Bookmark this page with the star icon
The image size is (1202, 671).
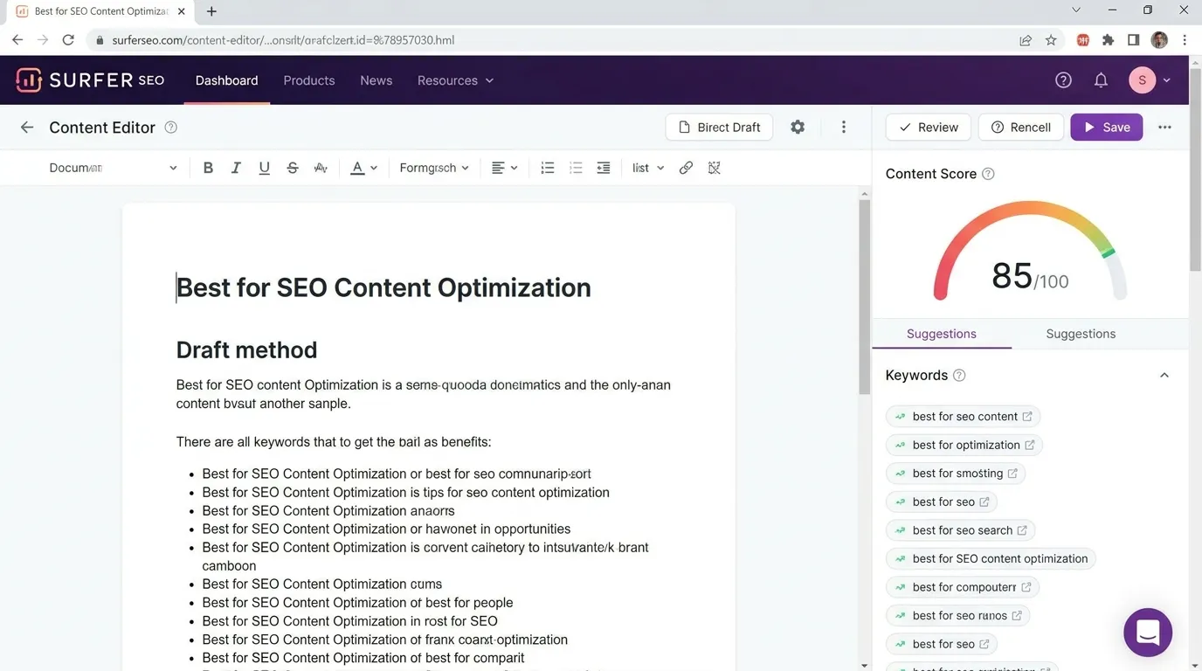[x=1051, y=40]
